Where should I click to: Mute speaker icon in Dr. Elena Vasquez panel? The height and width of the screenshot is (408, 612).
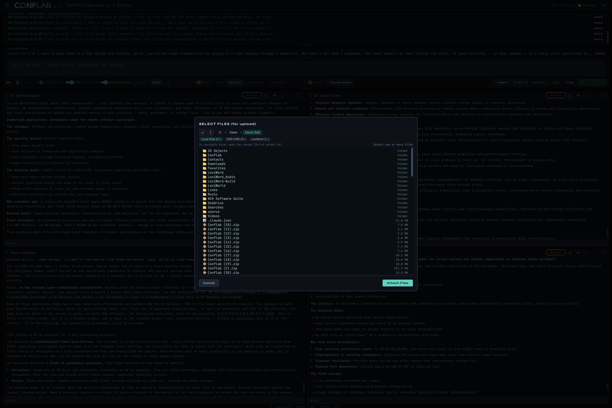coord(274,95)
